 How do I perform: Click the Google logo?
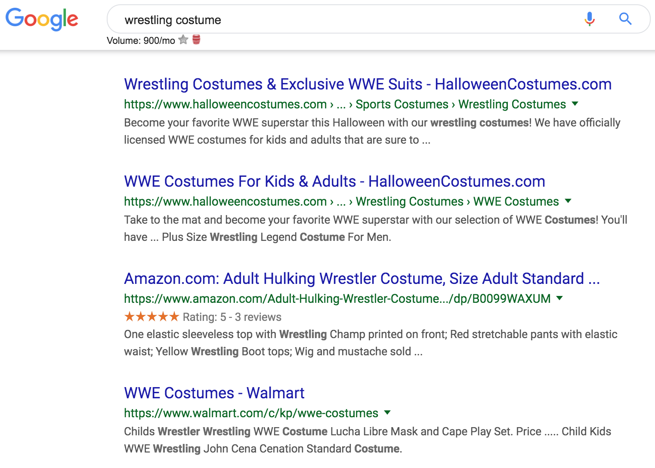(x=42, y=19)
